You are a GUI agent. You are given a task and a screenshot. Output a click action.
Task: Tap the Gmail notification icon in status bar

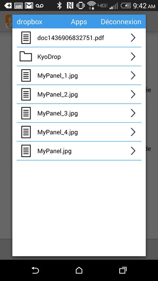pyautogui.click(x=29, y=6)
